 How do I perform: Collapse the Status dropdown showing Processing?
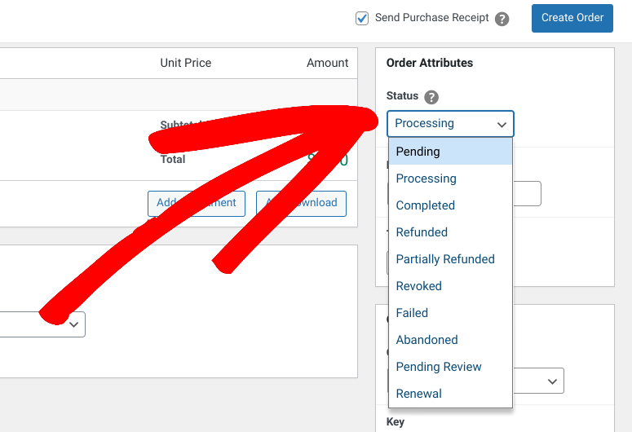[x=450, y=124]
